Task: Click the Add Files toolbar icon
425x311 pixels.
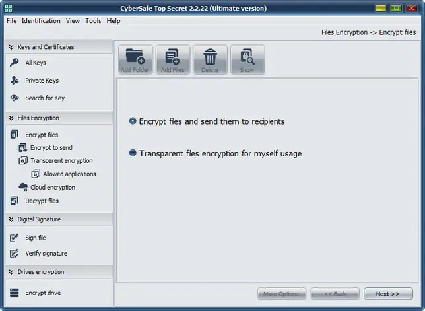Action: 173,59
